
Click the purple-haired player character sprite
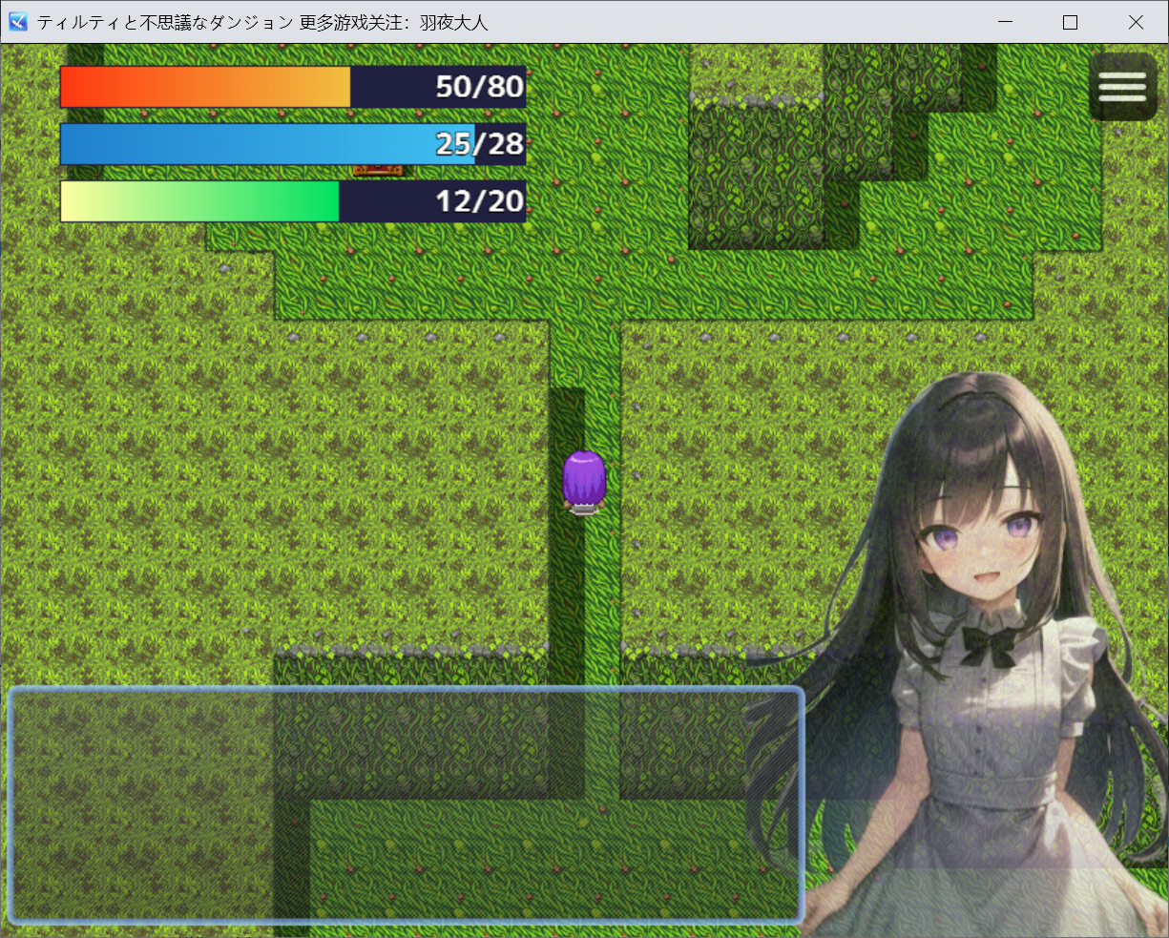coord(583,481)
